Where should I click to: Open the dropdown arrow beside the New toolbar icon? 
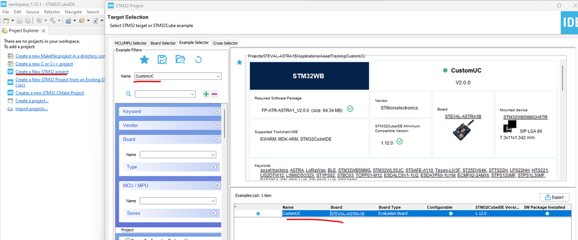coord(13,21)
